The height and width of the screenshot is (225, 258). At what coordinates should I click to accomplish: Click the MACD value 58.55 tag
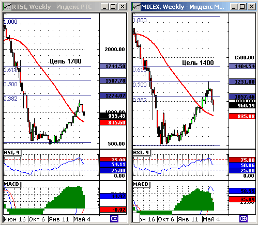pyautogui.click(x=242, y=191)
